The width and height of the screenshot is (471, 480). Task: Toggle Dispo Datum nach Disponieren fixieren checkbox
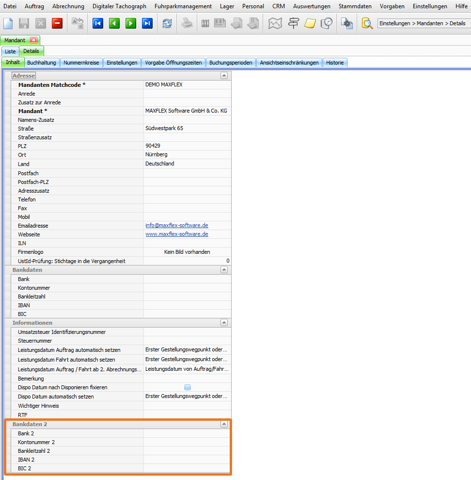(188, 387)
